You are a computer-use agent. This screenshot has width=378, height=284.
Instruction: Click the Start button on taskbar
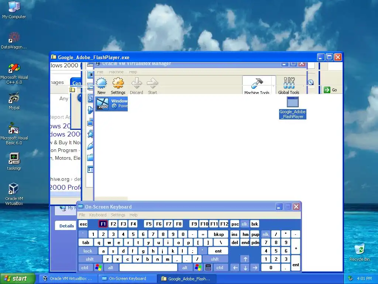tap(18, 278)
